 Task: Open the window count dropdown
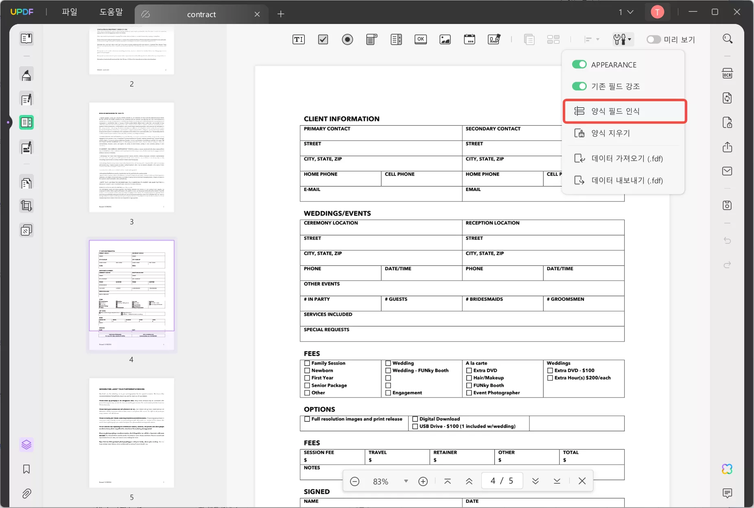(x=626, y=12)
